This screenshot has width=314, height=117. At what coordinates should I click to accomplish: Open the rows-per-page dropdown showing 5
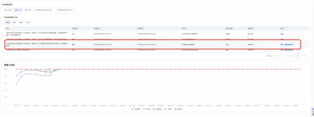[x=276, y=56]
